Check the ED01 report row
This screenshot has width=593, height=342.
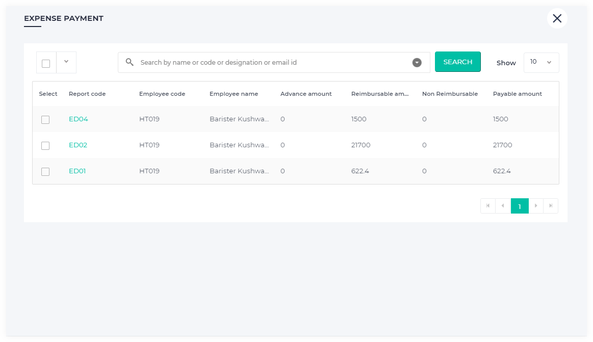click(45, 172)
